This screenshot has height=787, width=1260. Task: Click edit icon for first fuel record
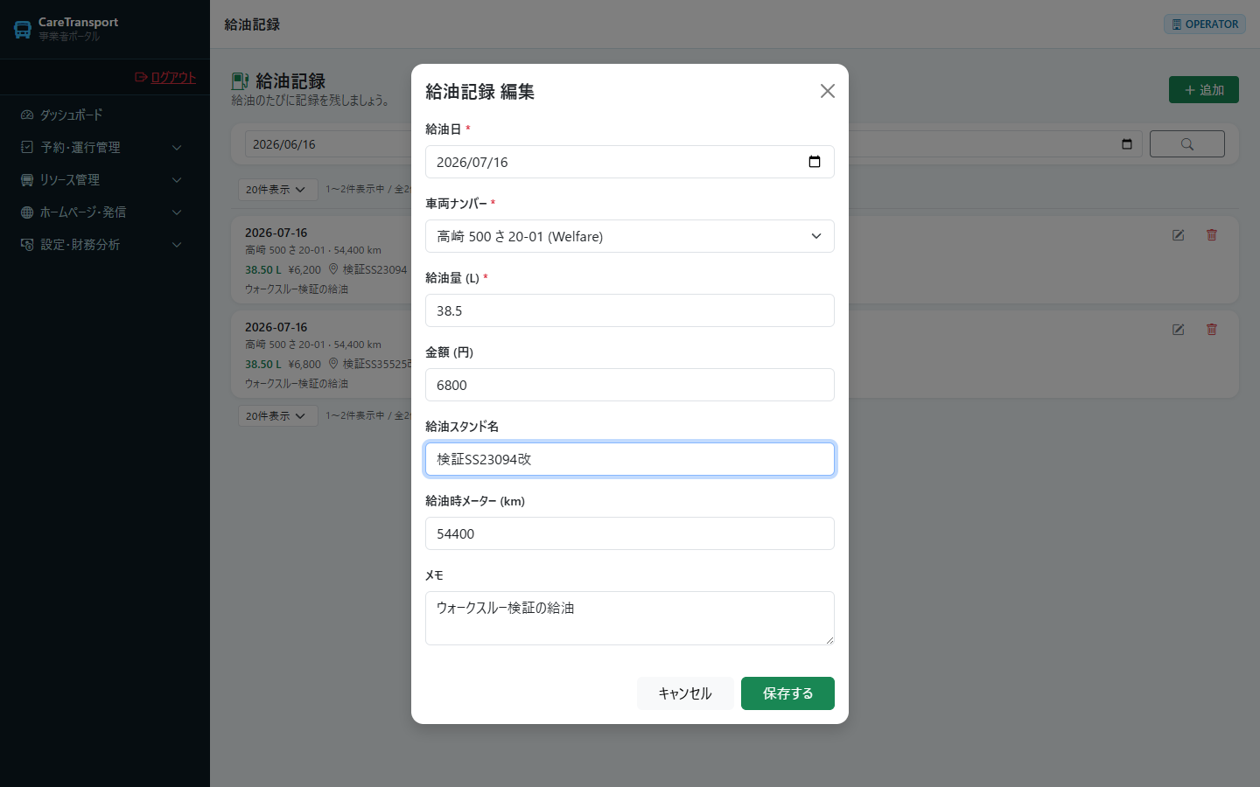pyautogui.click(x=1179, y=235)
